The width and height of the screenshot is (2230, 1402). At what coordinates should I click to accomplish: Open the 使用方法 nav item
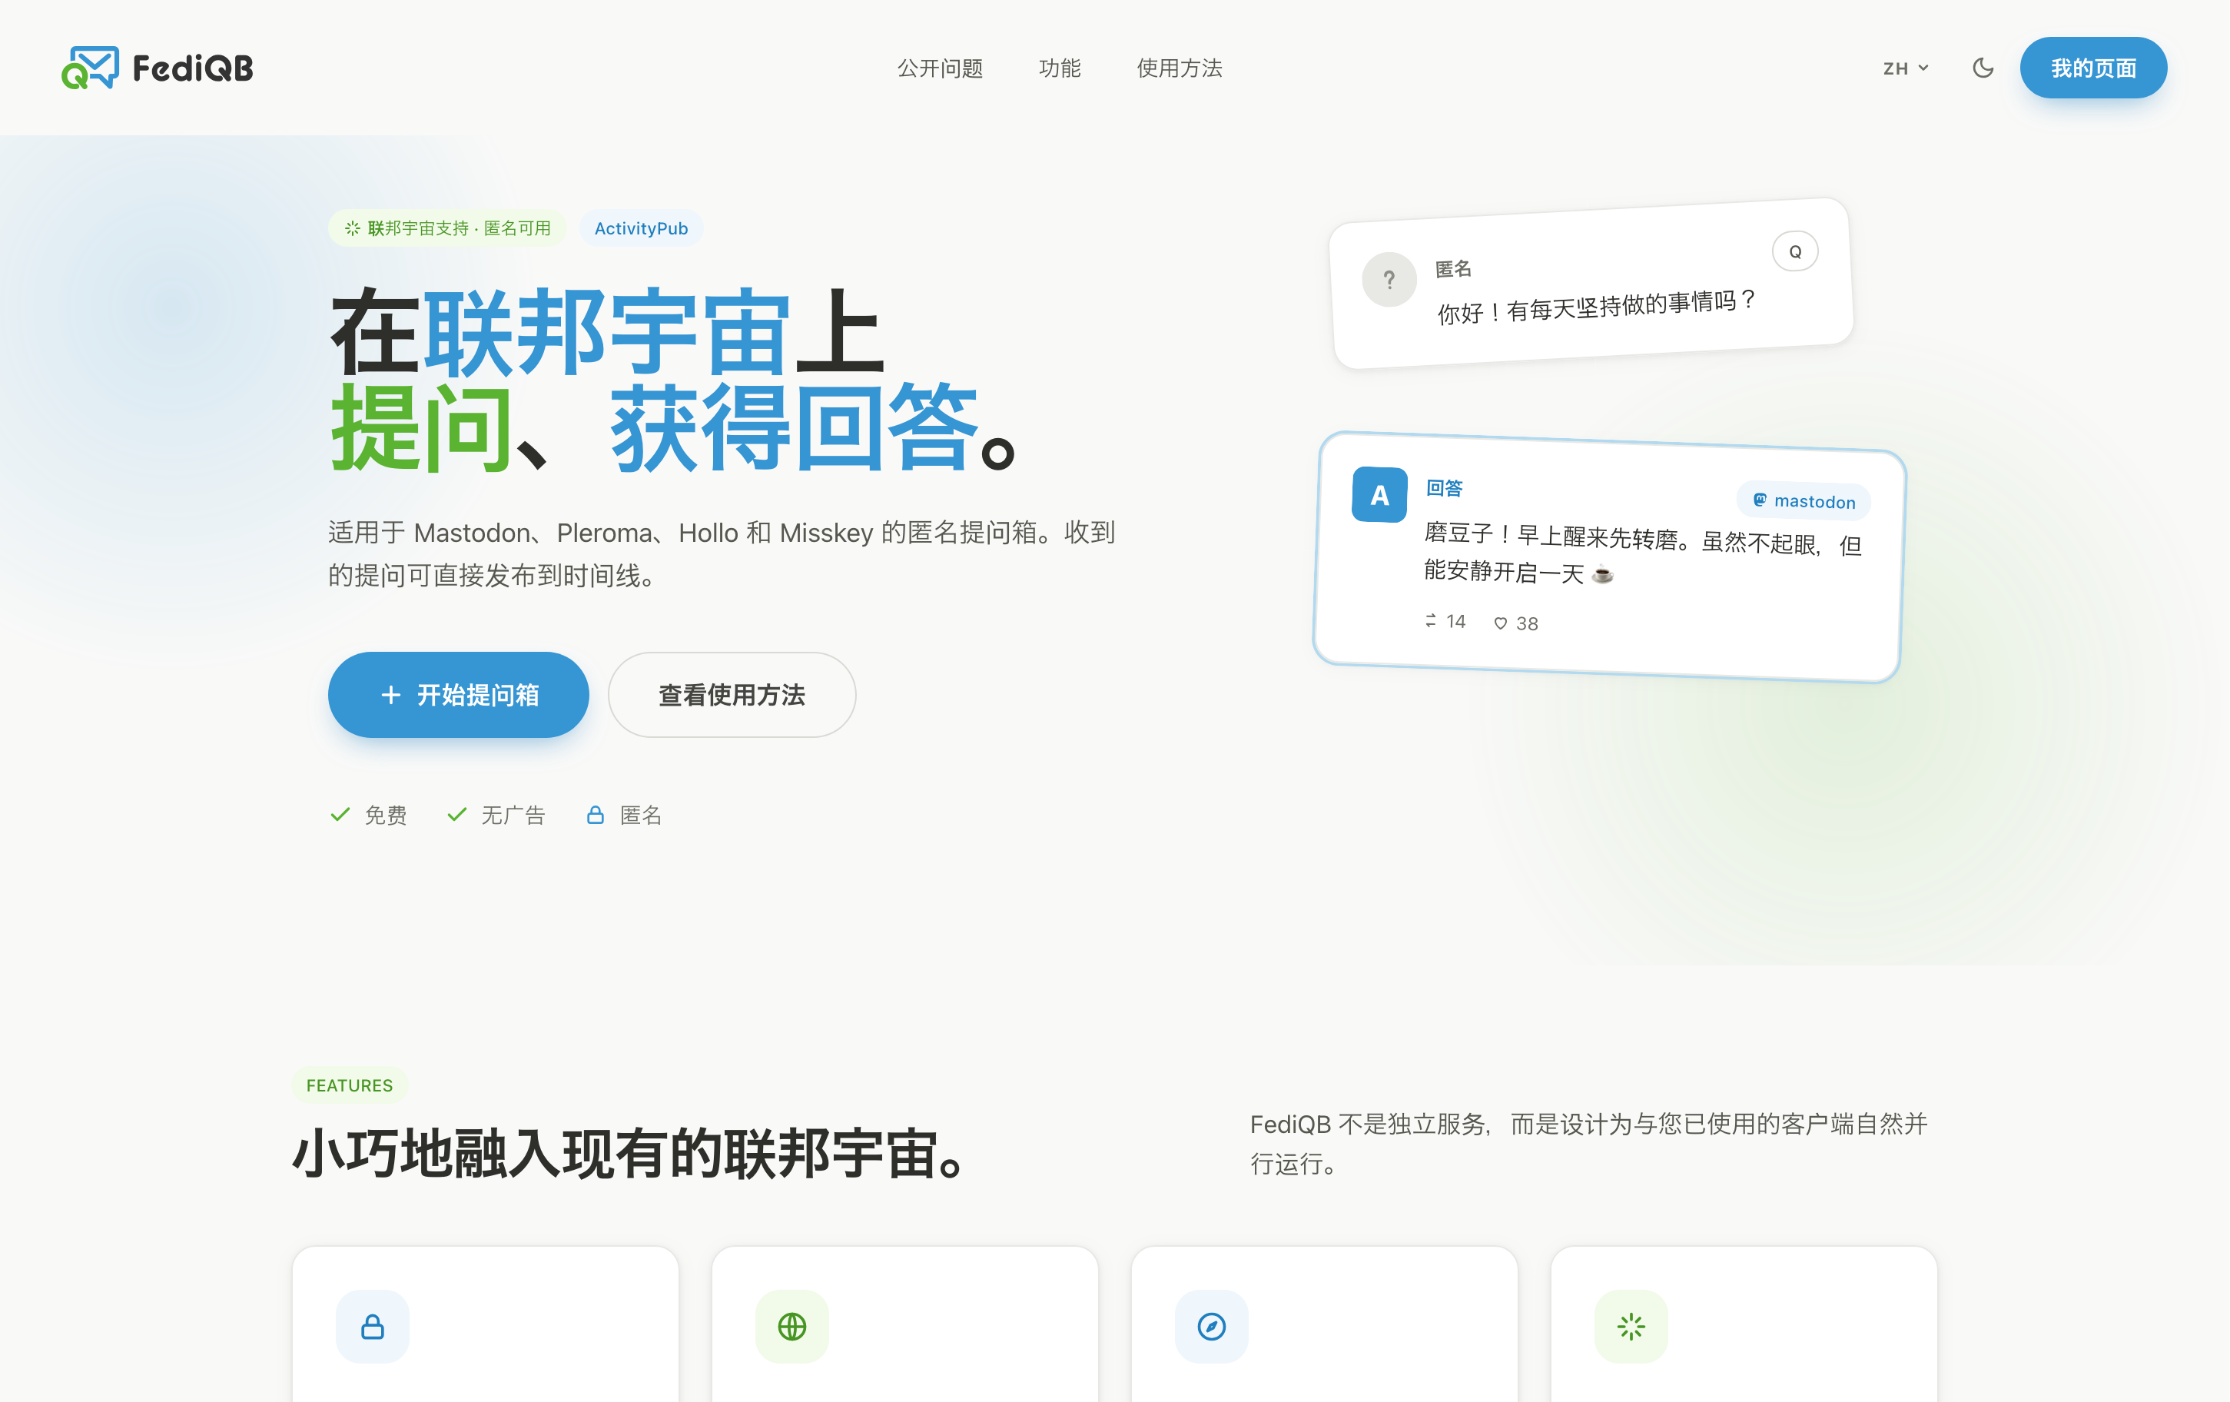1179,68
